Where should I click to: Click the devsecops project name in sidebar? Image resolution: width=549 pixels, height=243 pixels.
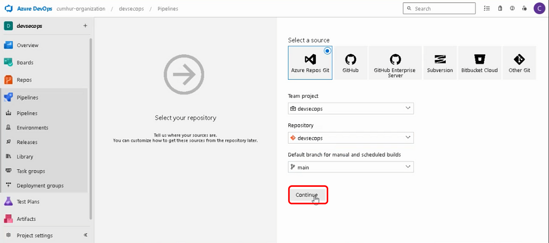click(x=29, y=26)
